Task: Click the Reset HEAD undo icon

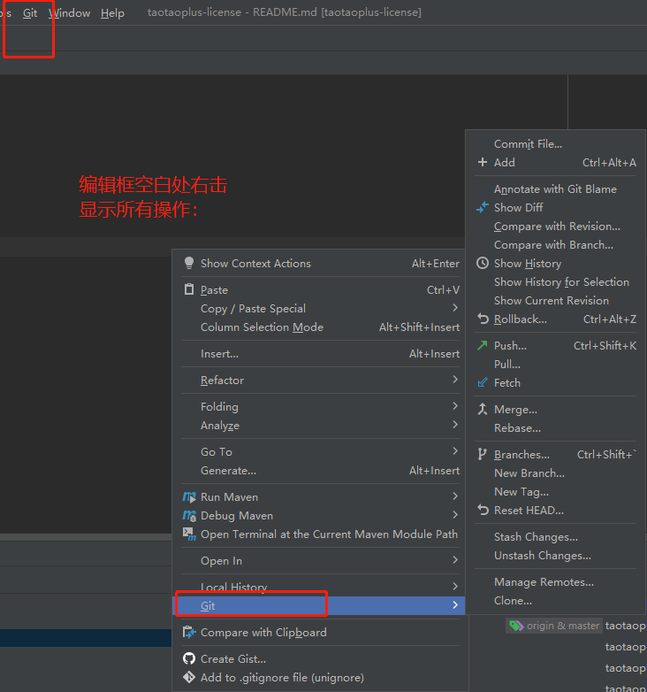Action: [x=483, y=510]
